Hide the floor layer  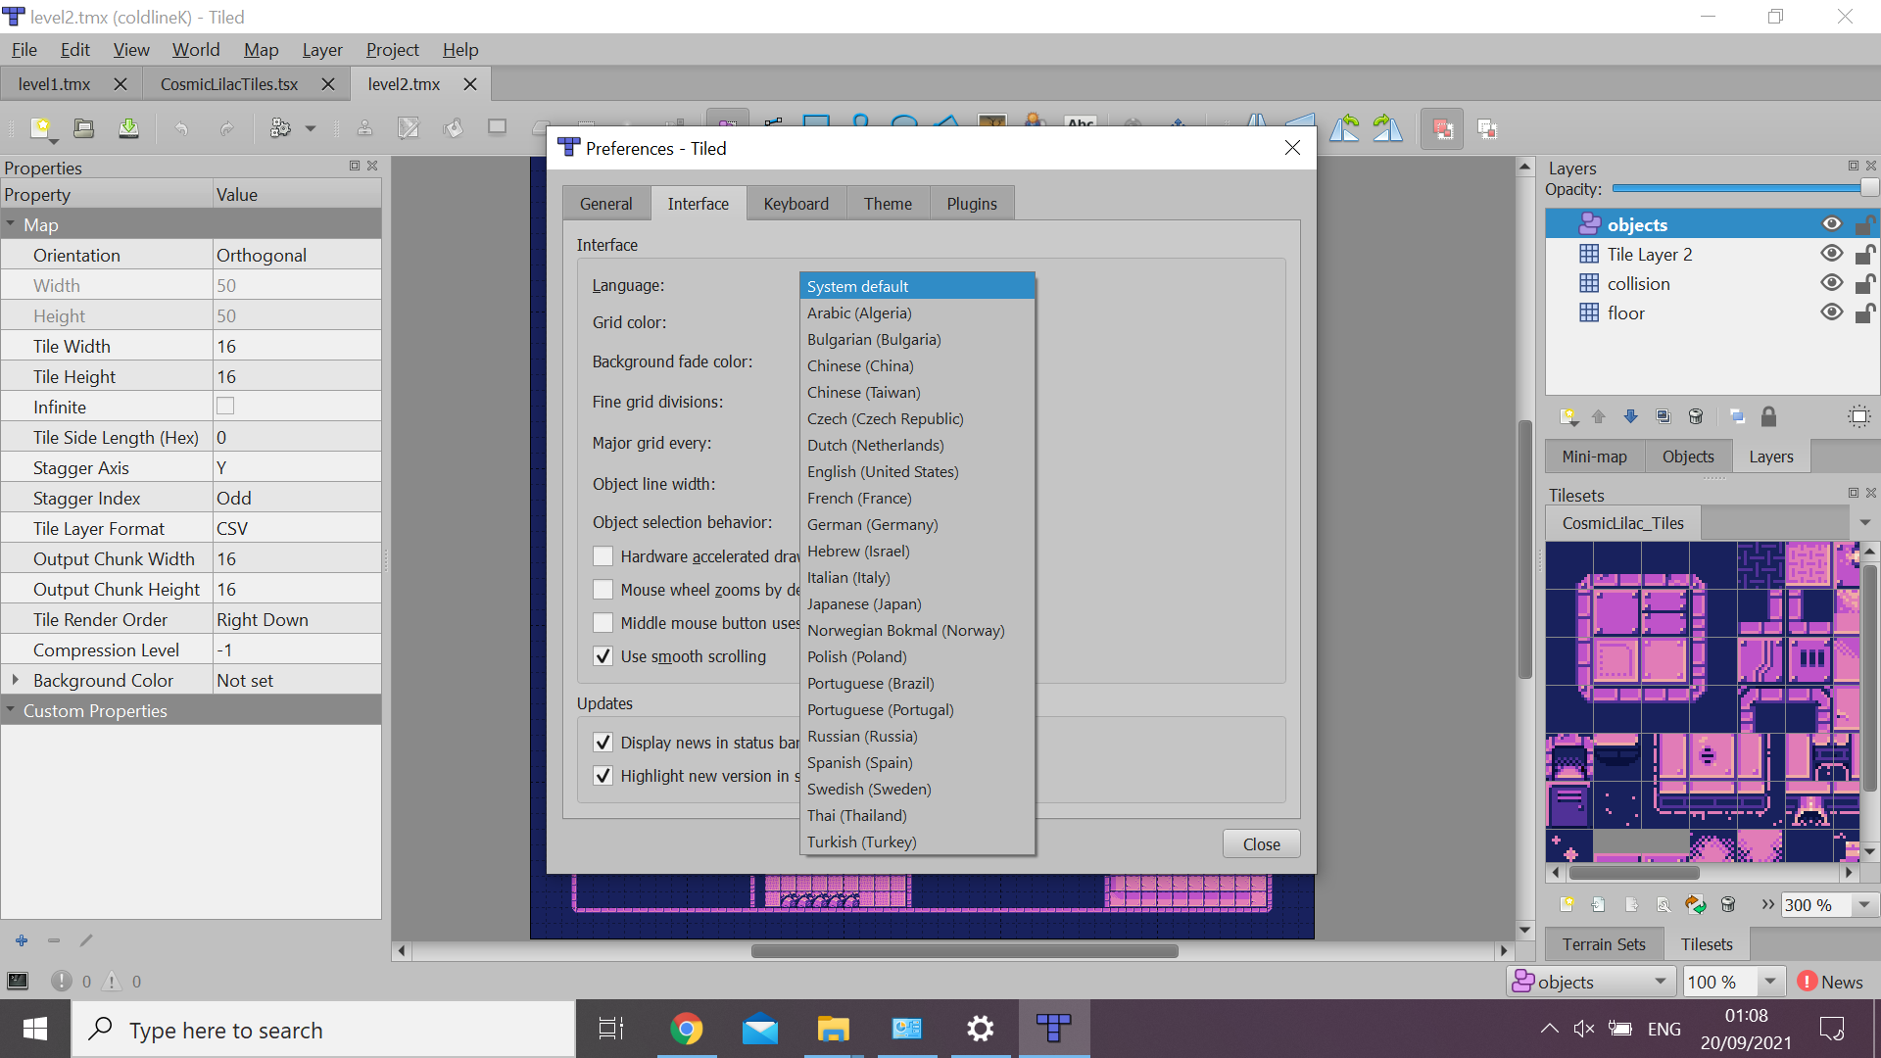pyautogui.click(x=1831, y=312)
